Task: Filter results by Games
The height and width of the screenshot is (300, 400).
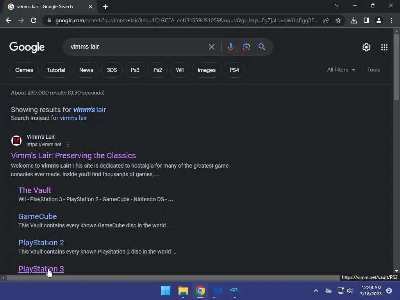Action: coord(24,70)
